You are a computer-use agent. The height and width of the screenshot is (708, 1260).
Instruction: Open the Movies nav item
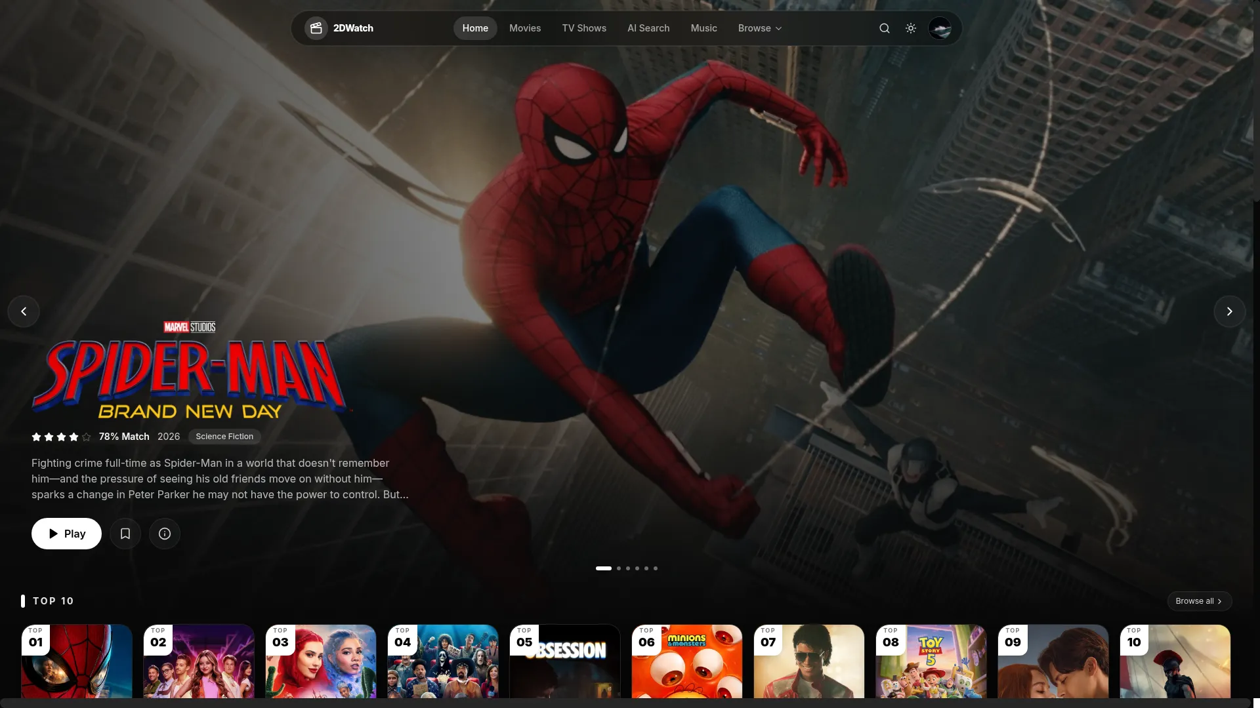[525, 28]
